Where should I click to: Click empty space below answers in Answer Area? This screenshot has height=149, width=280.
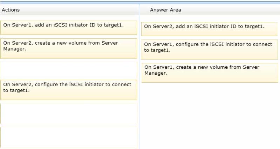coord(210,116)
